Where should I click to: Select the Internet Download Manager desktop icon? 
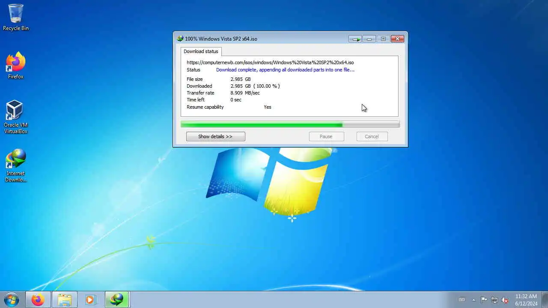coord(16,165)
